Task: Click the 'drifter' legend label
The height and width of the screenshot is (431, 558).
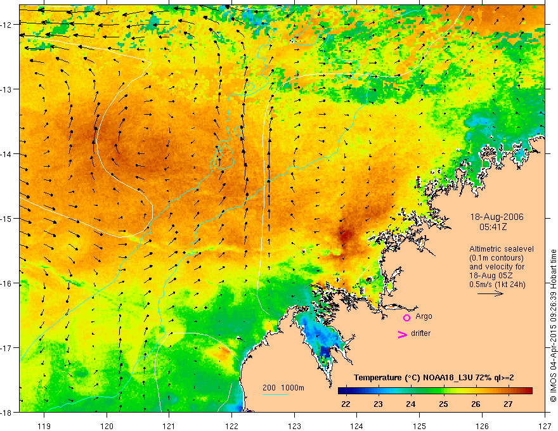Action: [420, 333]
